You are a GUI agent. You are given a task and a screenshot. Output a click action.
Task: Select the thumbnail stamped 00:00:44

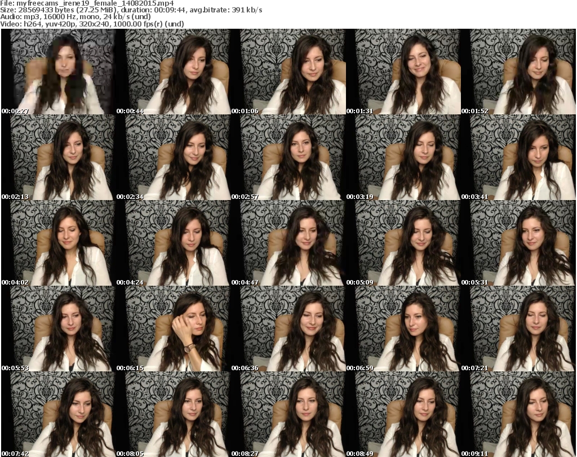click(x=174, y=72)
